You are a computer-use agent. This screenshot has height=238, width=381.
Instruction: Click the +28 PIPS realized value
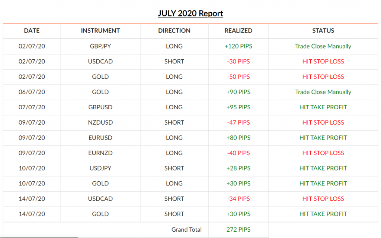238,168
